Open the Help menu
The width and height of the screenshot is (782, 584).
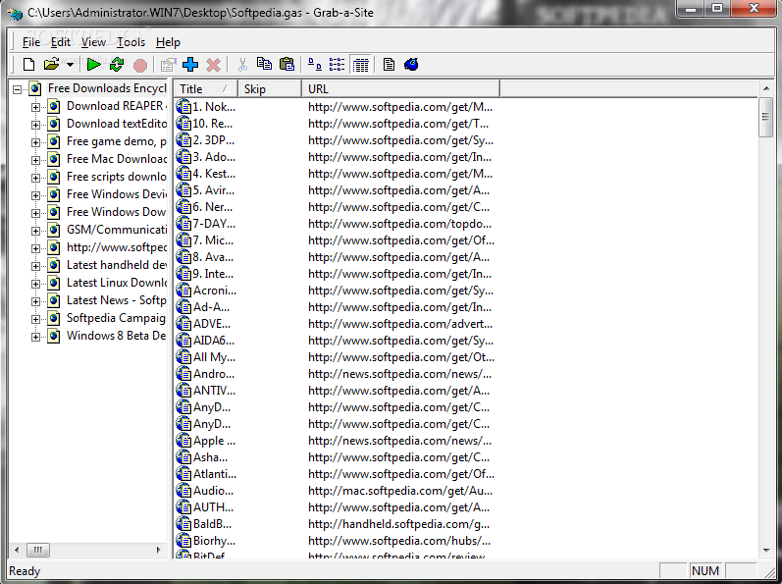click(168, 42)
